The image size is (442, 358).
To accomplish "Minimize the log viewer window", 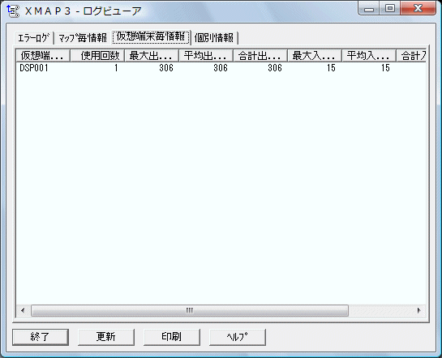I will (369, 9).
